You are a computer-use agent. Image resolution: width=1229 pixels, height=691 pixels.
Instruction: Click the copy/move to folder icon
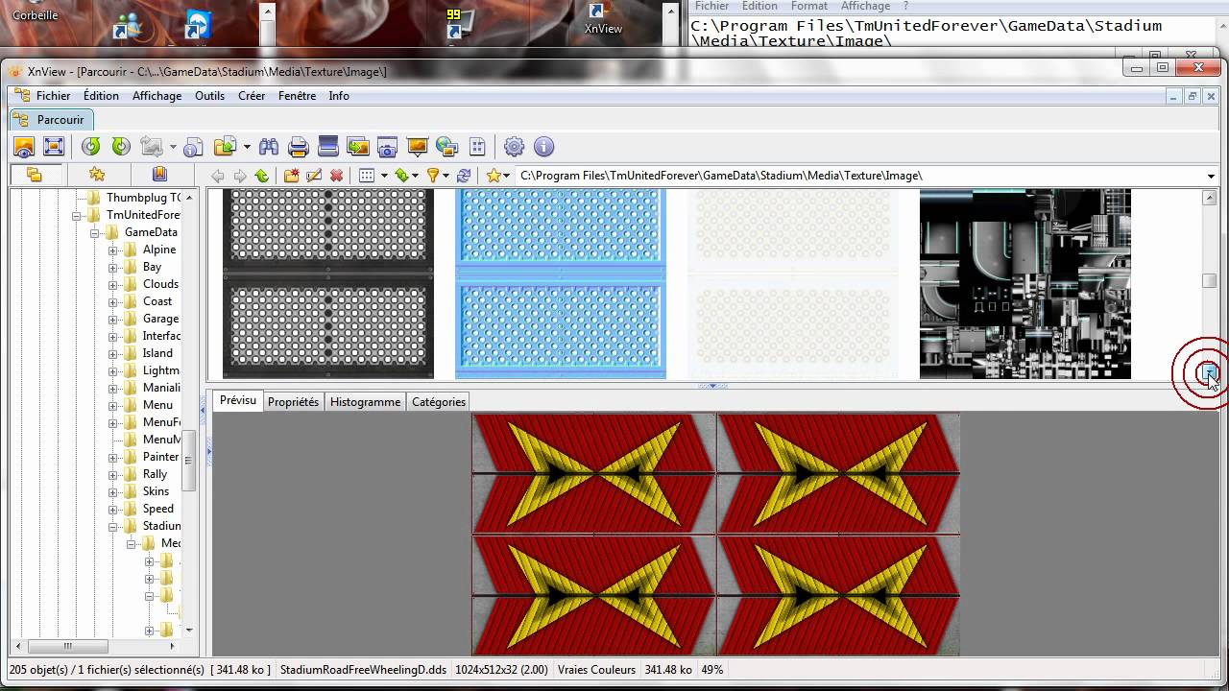(x=225, y=147)
